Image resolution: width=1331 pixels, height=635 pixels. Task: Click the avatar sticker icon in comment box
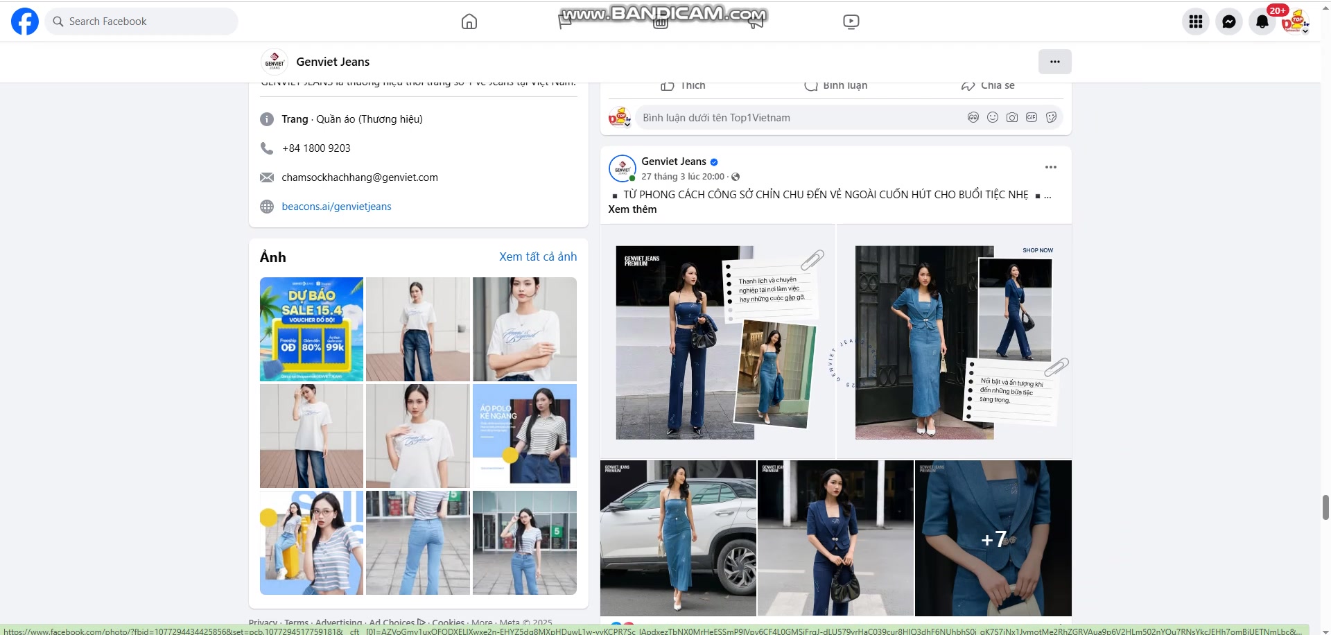973,118
